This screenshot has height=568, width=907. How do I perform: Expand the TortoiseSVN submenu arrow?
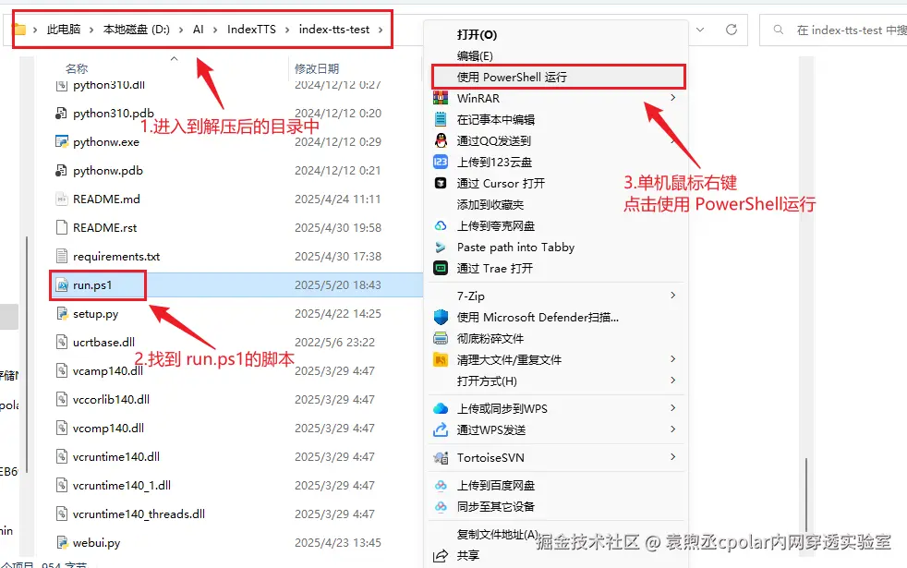672,457
